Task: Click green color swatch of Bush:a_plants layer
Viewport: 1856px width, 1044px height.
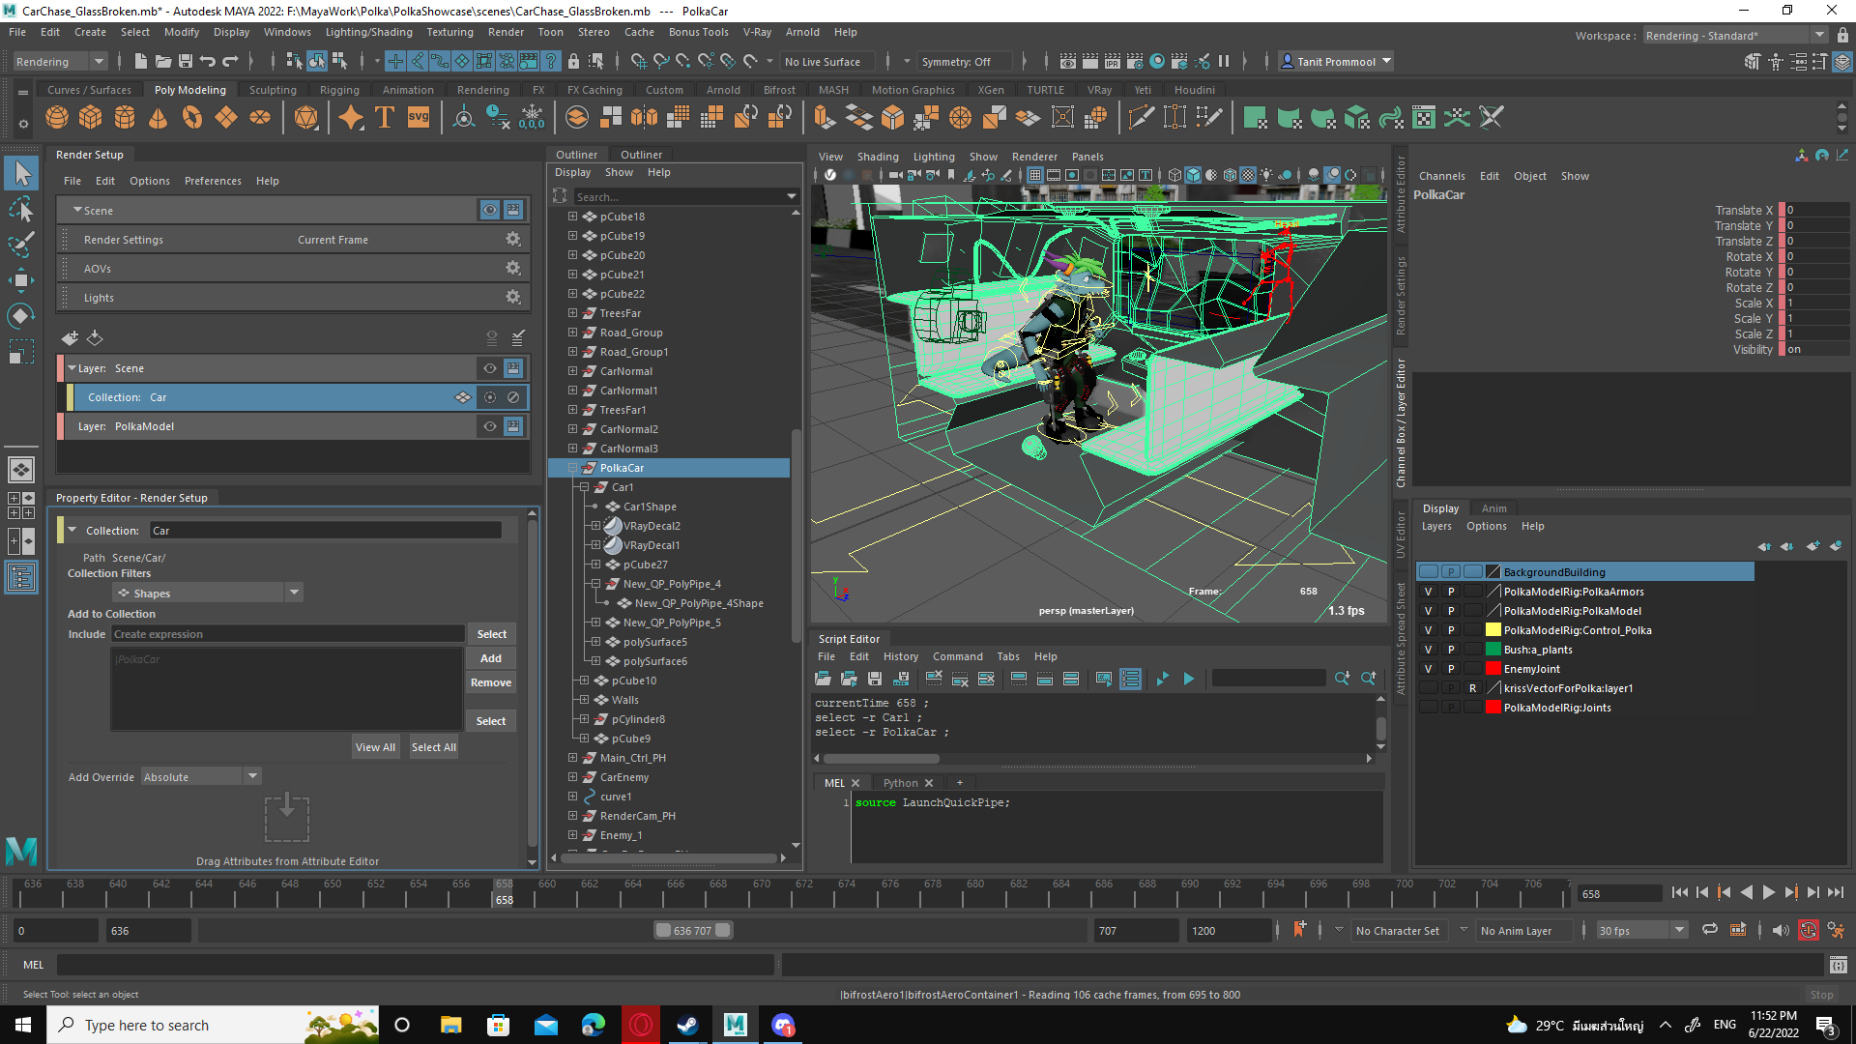Action: [1493, 650]
